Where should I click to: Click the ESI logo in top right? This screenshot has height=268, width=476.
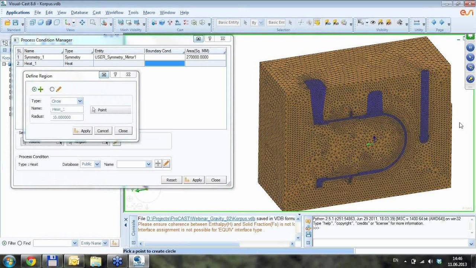466,13
